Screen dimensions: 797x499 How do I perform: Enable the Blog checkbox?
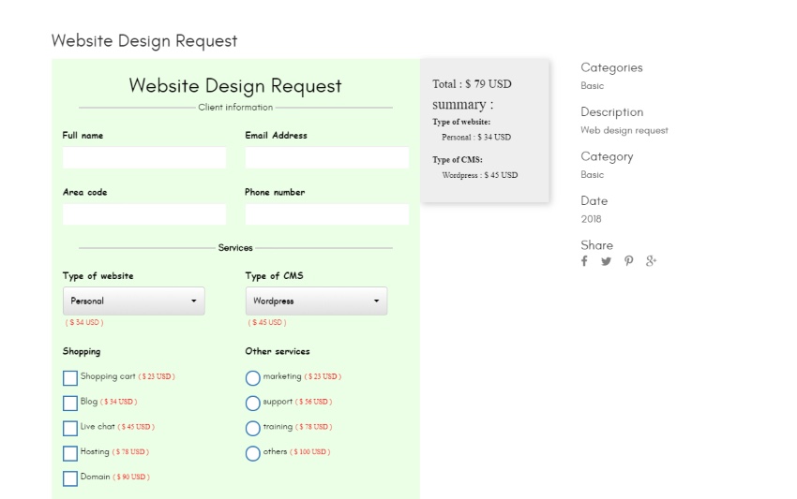click(x=70, y=404)
